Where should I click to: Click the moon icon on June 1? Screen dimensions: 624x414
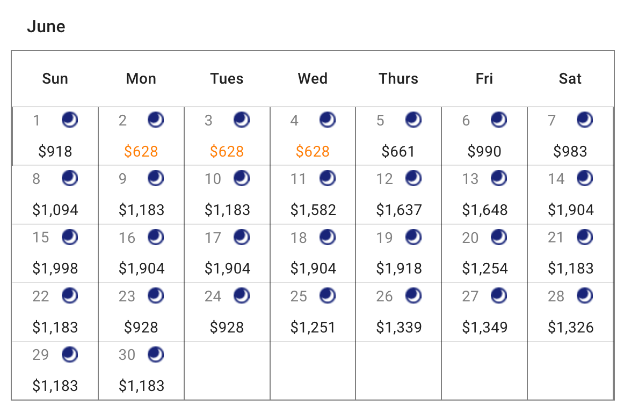coord(70,120)
